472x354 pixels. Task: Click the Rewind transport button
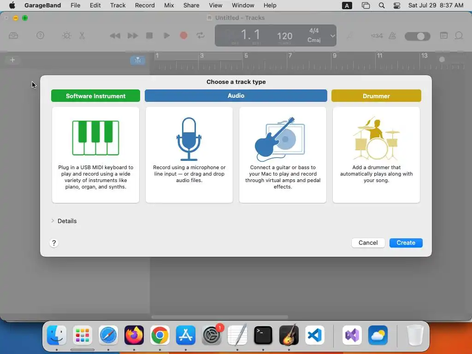115,36
